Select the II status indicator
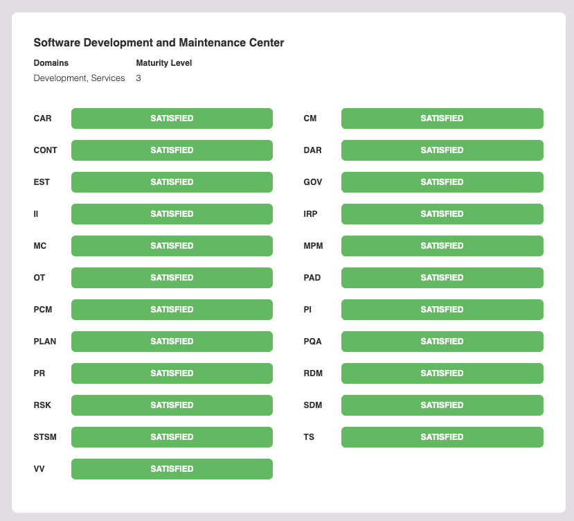Viewport: 574px width, 521px height. [x=171, y=214]
